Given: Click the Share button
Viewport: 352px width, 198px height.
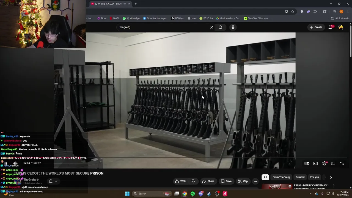Looking at the screenshot, I should (x=208, y=181).
